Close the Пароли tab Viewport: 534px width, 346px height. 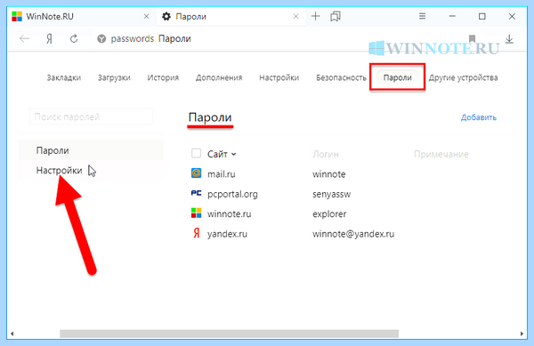tap(296, 16)
